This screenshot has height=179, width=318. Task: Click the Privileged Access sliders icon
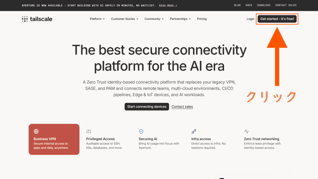pos(89,131)
